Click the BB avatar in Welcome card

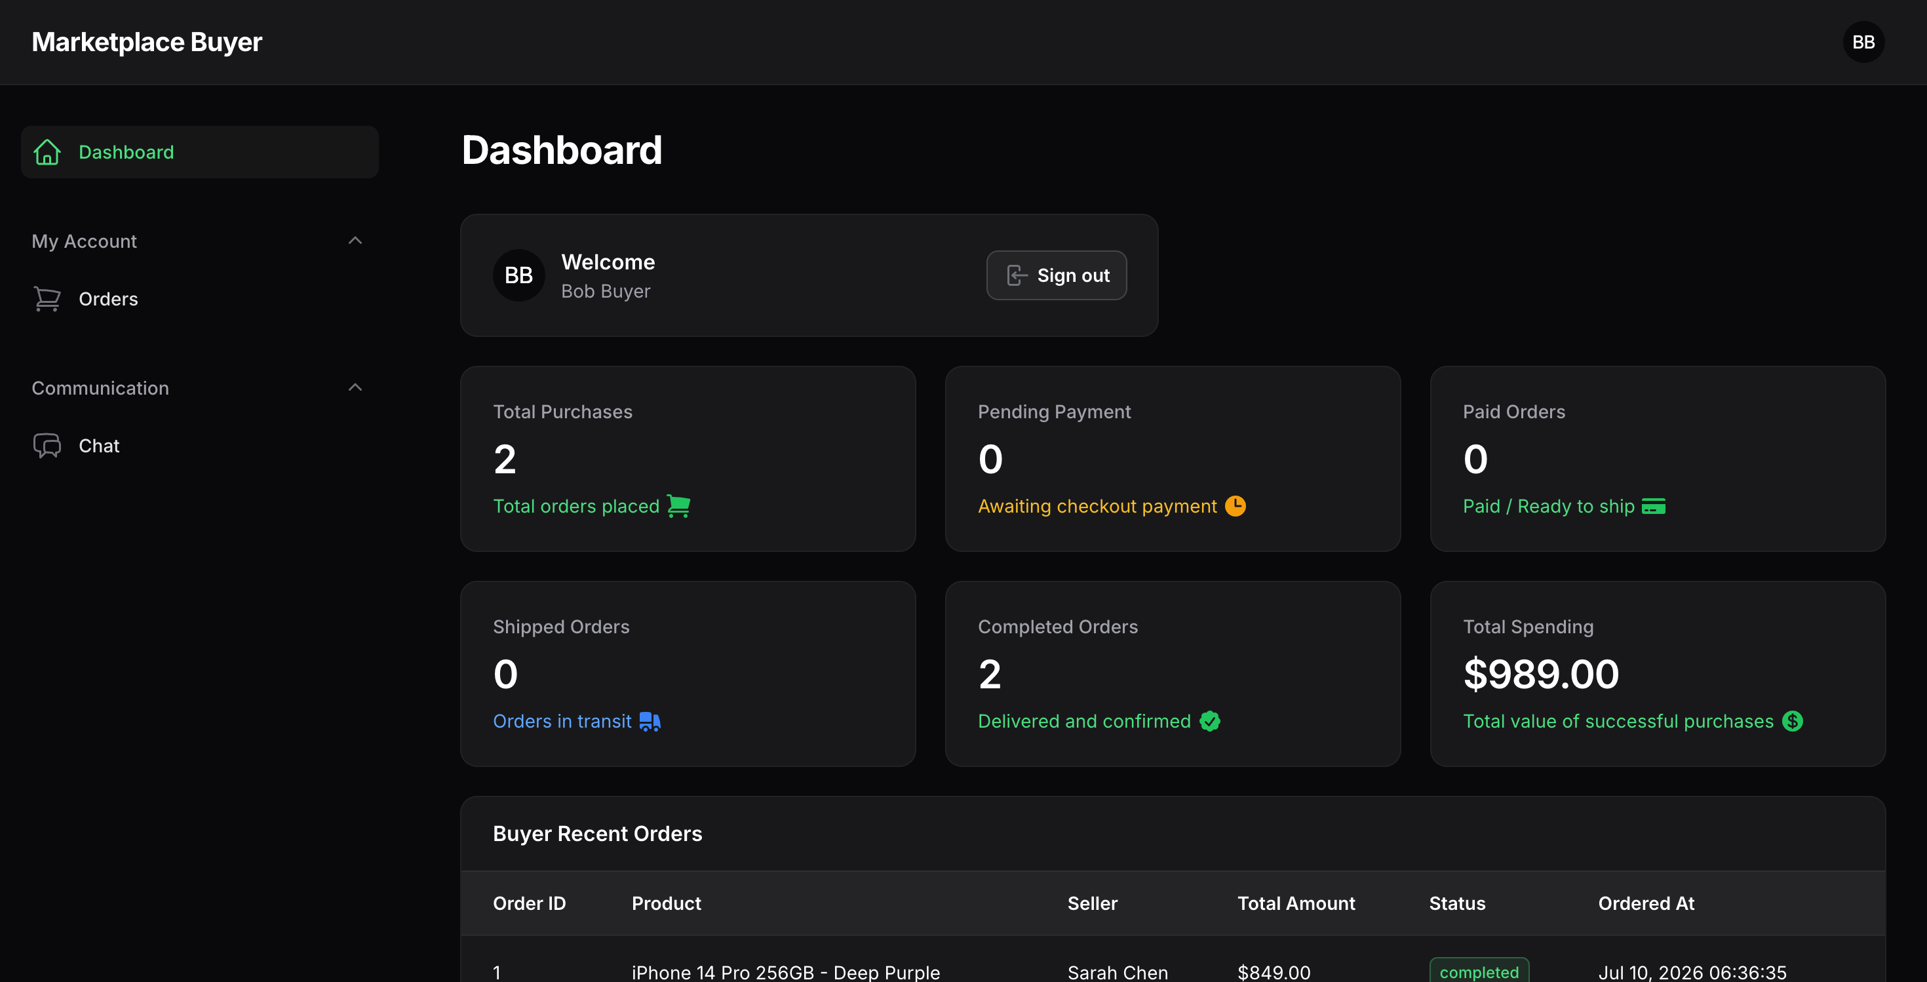pyautogui.click(x=518, y=275)
